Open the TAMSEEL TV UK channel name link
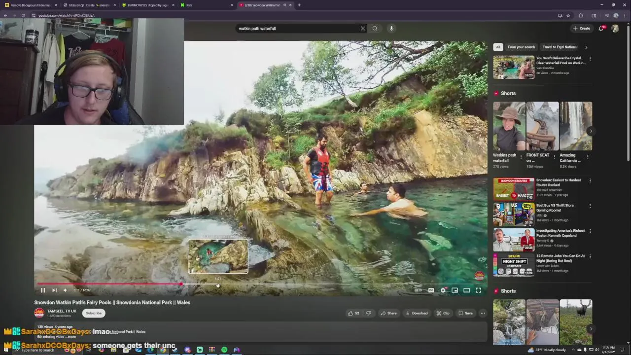 coord(62,311)
